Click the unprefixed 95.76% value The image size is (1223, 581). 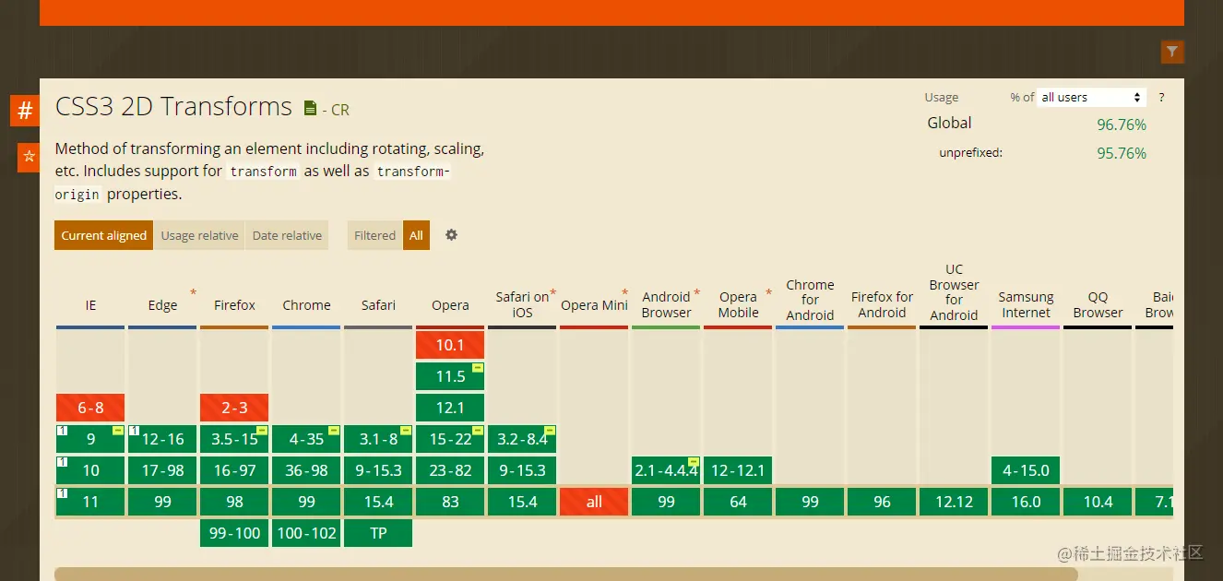[1122, 153]
